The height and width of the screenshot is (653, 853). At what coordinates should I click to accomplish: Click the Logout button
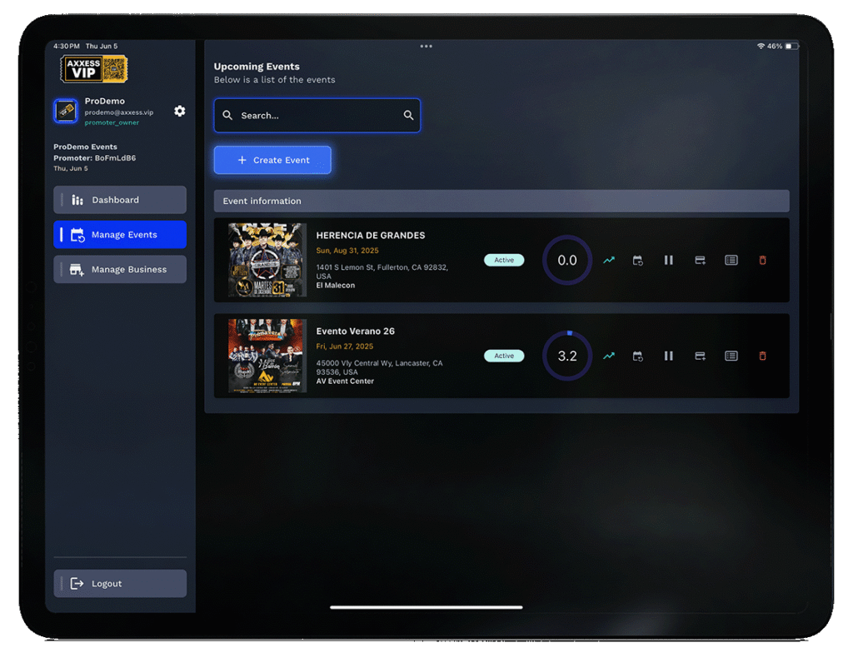tap(120, 584)
